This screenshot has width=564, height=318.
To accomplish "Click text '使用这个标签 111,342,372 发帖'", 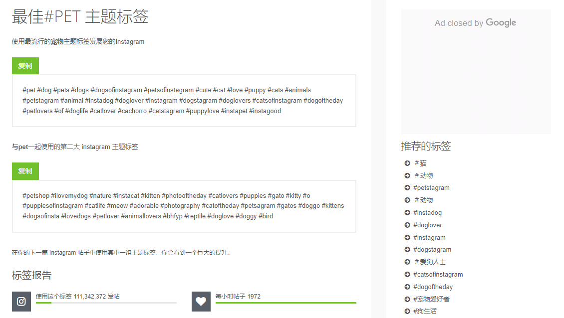I will pyautogui.click(x=78, y=297).
